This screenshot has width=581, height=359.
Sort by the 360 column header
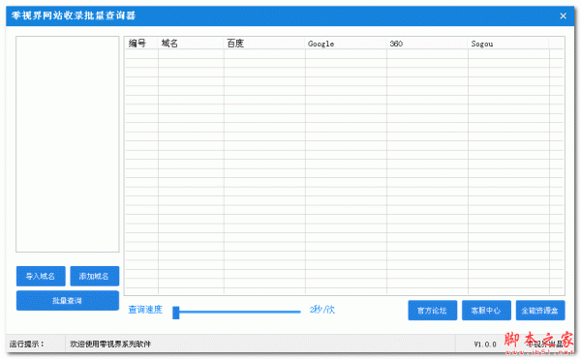427,44
